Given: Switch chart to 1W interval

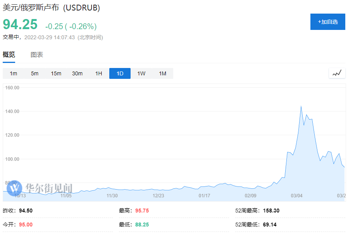Looking at the screenshot, I should [141, 73].
